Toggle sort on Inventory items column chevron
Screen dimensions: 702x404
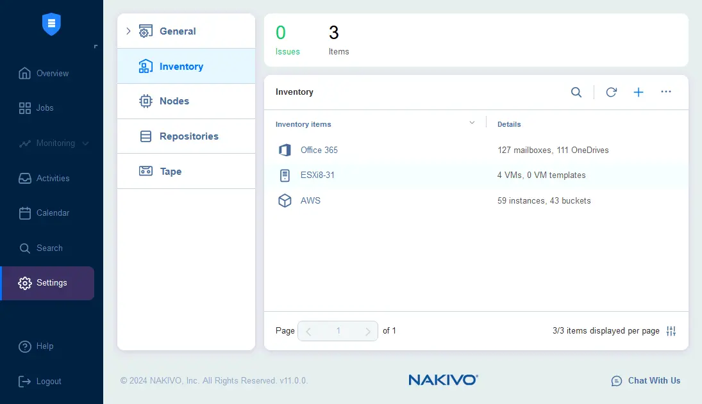tap(472, 122)
